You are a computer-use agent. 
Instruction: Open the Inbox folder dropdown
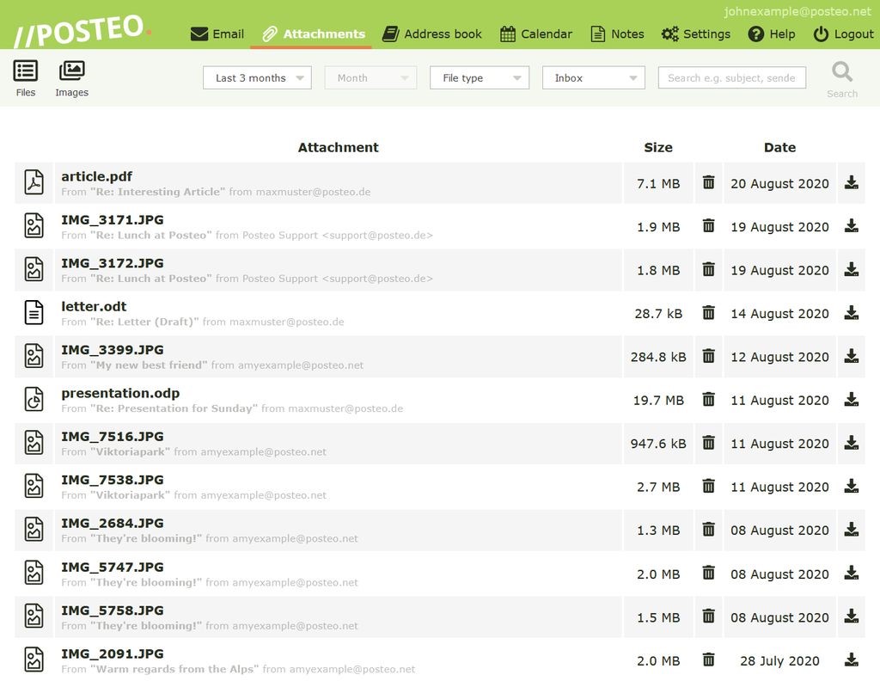[593, 78]
